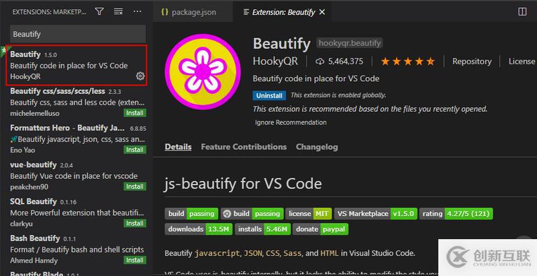Close the Extension: Beautify tab
This screenshot has height=276, width=537.
(x=322, y=12)
